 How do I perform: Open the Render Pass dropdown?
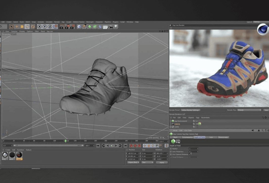pos(249,110)
